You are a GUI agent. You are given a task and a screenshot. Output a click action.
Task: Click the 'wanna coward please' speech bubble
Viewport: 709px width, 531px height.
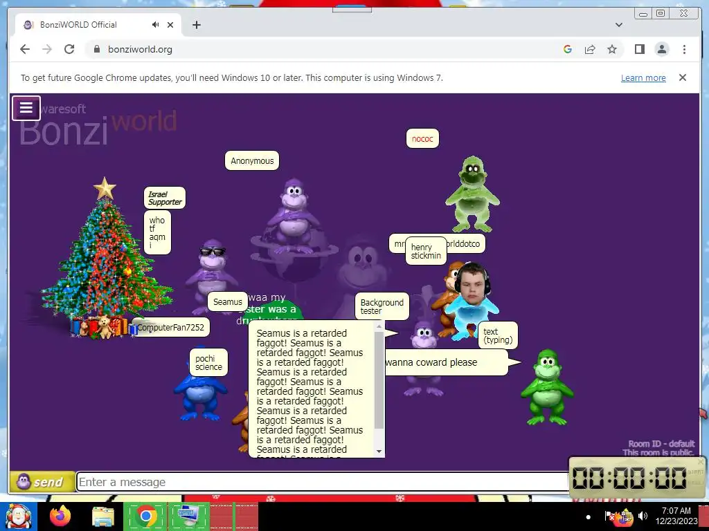445,362
